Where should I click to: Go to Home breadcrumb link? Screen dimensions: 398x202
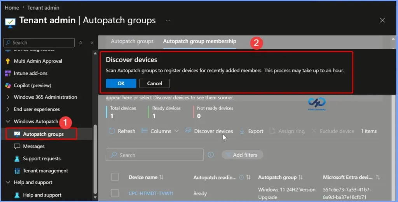click(12, 8)
